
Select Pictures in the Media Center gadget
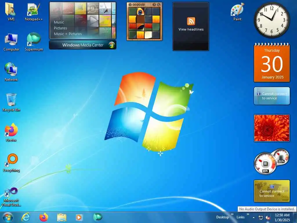(x=60, y=28)
